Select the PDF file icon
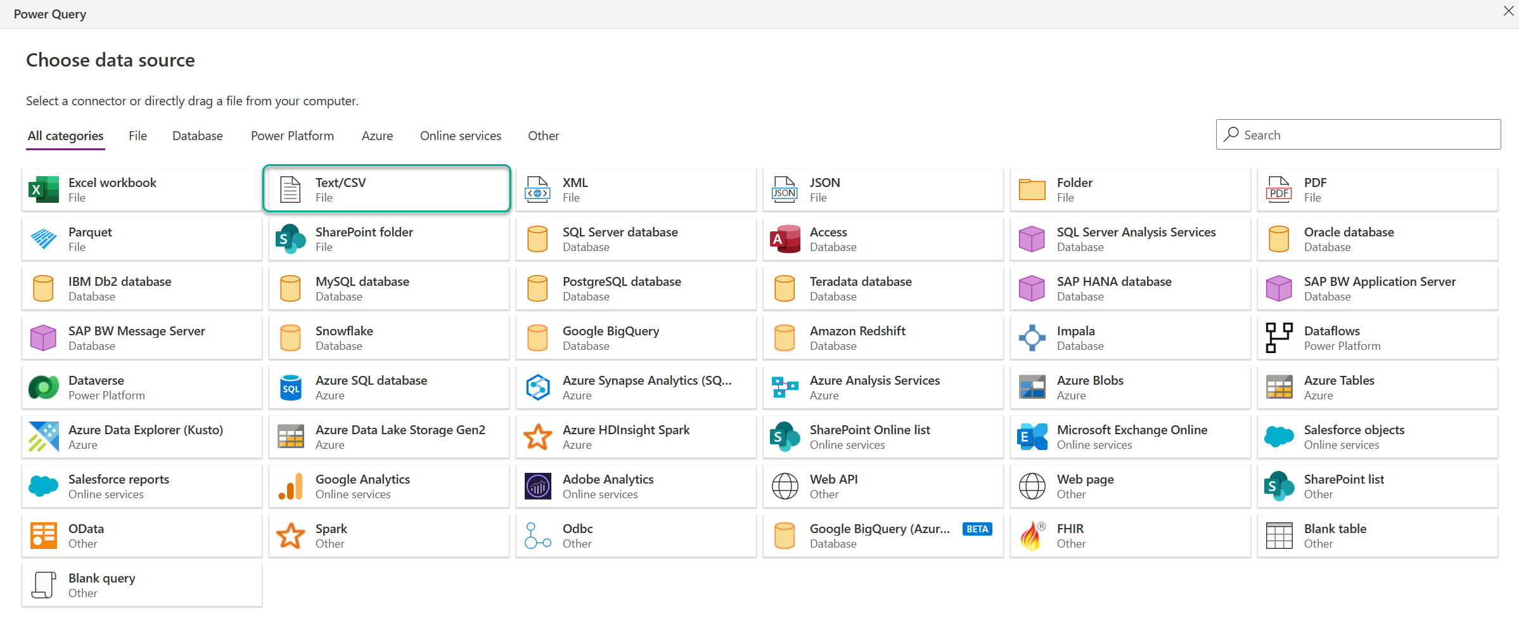Image resolution: width=1519 pixels, height=618 pixels. pos(1279,190)
